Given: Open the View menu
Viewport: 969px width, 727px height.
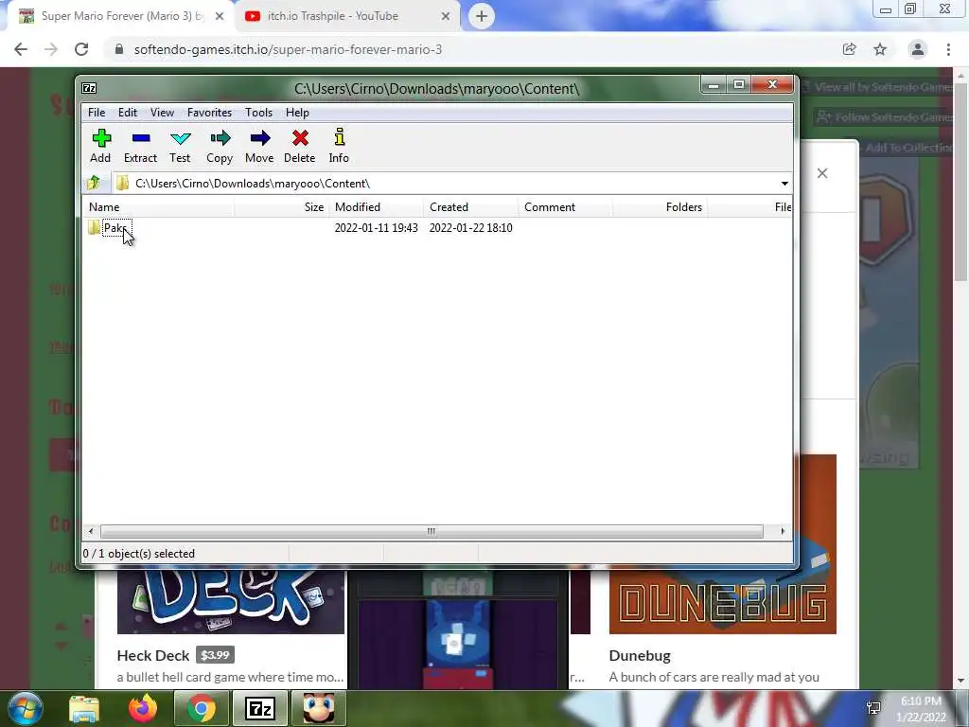Looking at the screenshot, I should pyautogui.click(x=162, y=113).
